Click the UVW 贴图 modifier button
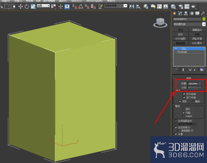Viewport: 207px width, 163px height. 181,39
